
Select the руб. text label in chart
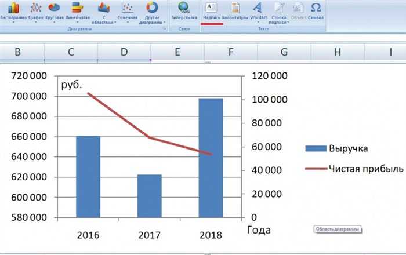(x=71, y=85)
